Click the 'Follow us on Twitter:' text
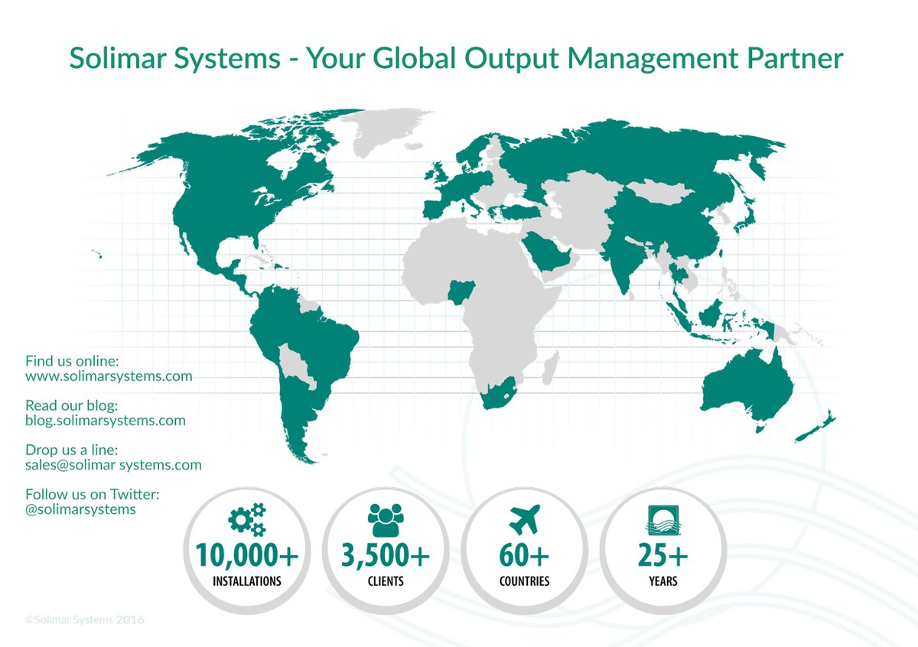 coord(92,494)
